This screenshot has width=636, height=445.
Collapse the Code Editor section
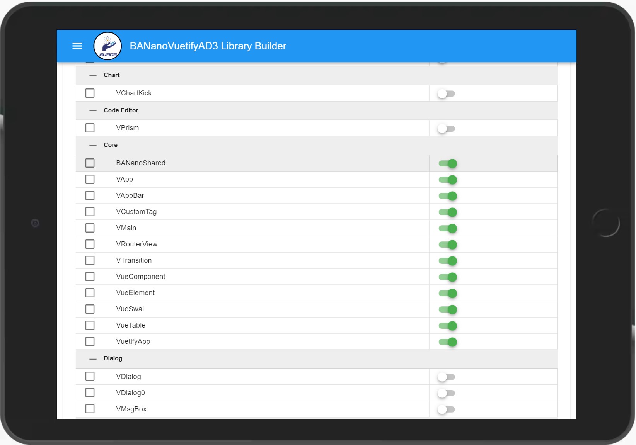pyautogui.click(x=93, y=110)
